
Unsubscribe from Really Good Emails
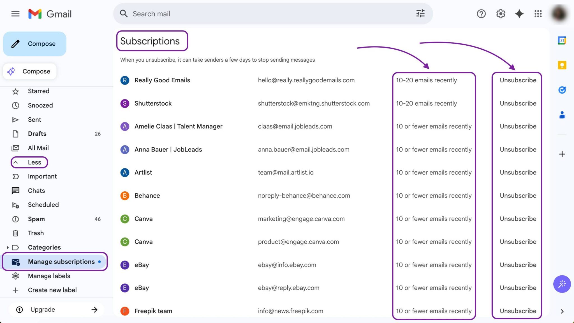click(x=517, y=80)
